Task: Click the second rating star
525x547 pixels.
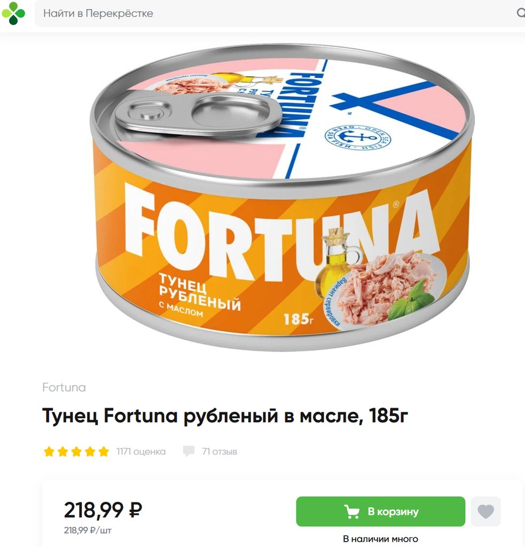Action: point(63,451)
